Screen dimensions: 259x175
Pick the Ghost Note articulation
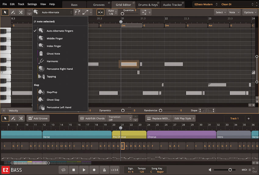coord(53,54)
